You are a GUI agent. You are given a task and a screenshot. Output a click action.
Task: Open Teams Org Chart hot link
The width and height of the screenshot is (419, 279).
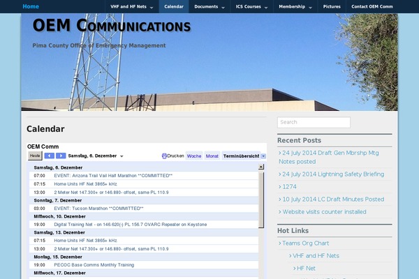point(305,243)
